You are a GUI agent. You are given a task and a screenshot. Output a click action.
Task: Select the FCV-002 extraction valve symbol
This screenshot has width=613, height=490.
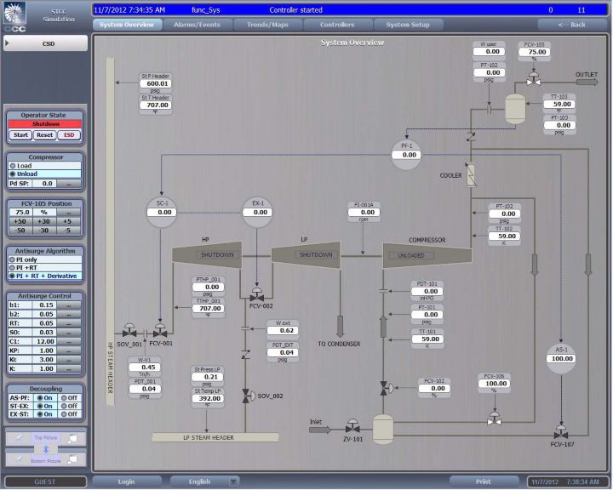pos(256,294)
